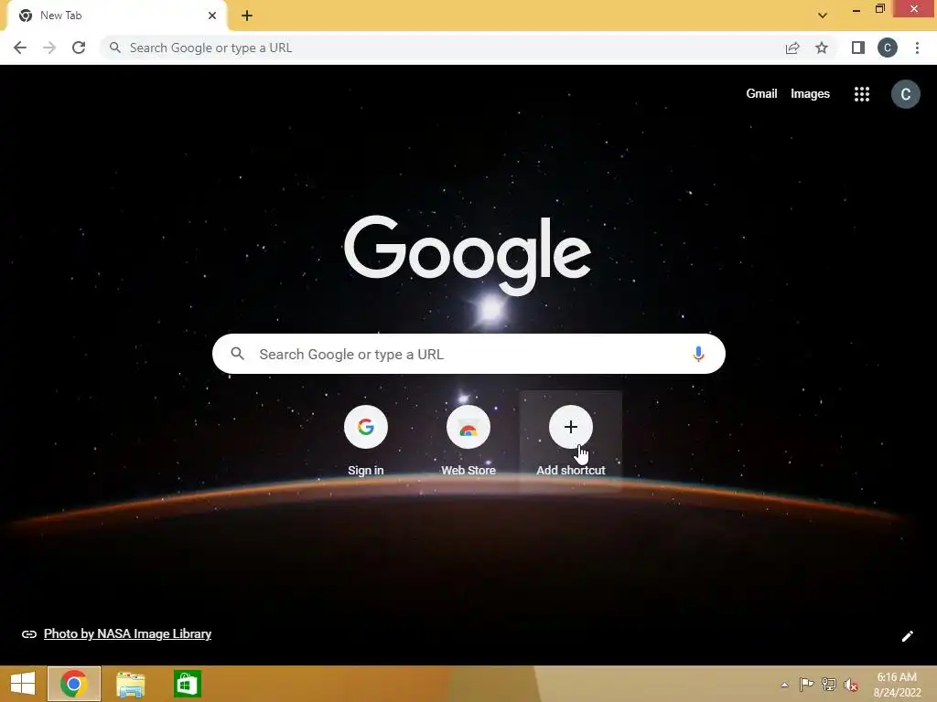This screenshot has width=937, height=702.
Task: Open a new tab with the plus button
Action: point(247,16)
